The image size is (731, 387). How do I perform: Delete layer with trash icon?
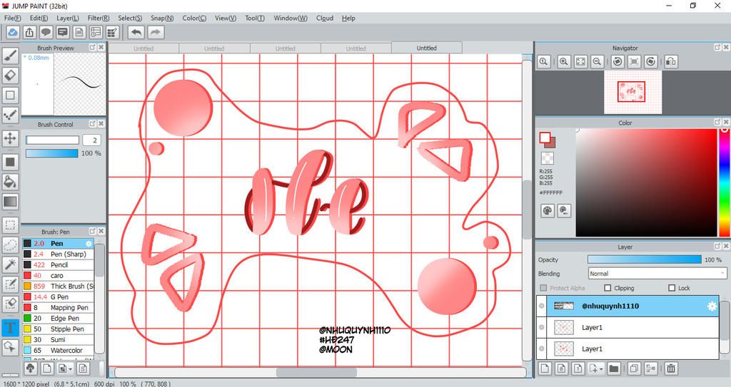(x=671, y=368)
